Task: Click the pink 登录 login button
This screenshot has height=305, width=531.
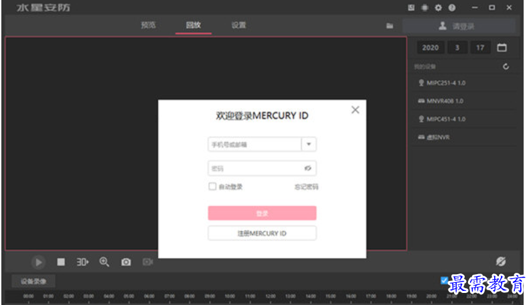Action: 262,213
